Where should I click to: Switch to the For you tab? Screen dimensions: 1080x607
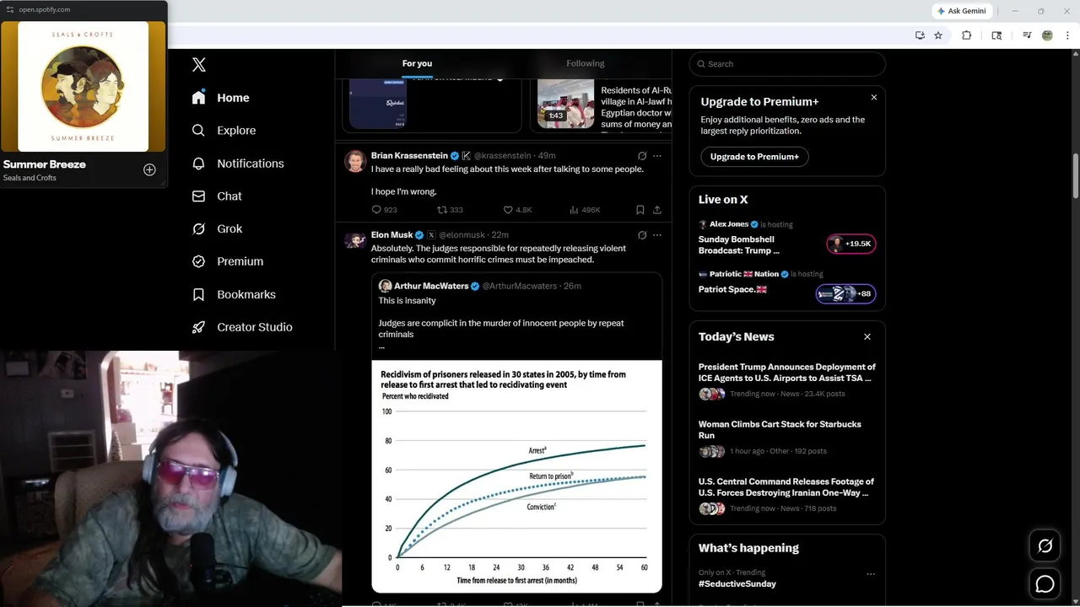tap(417, 63)
